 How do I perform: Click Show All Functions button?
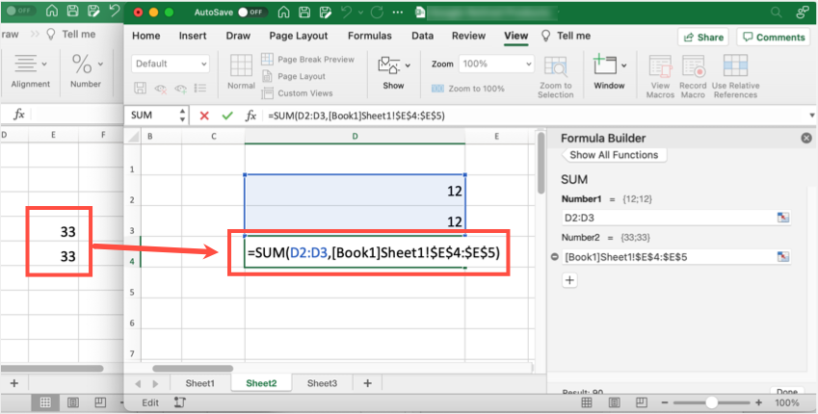point(614,155)
